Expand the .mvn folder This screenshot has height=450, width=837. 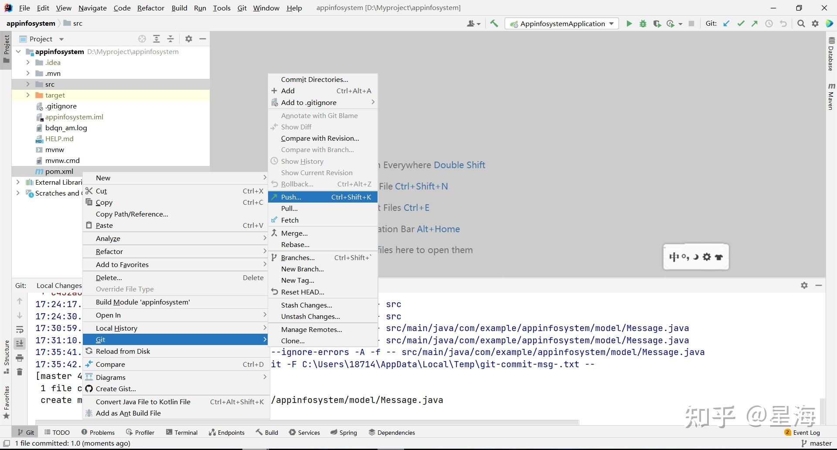coord(28,73)
